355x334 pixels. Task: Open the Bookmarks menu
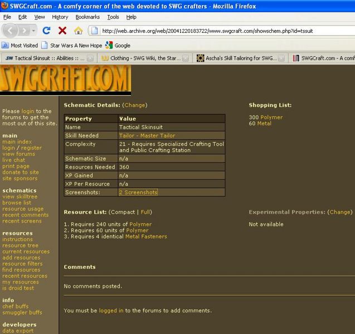pyautogui.click(x=87, y=17)
